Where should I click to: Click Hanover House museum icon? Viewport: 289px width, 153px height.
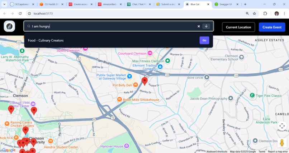click(127, 146)
